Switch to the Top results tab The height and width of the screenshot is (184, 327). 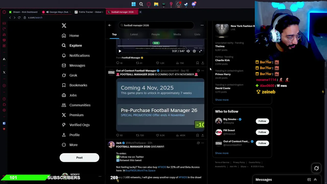[114, 34]
